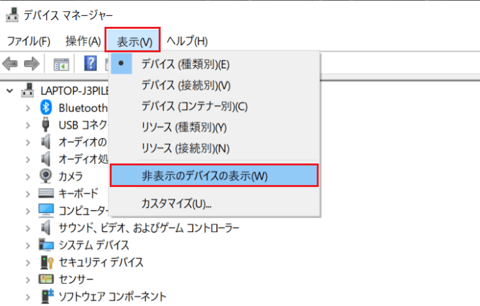Click speaker icon beside オーディオ処 row
Screen dimensions: 480x306
(46, 159)
